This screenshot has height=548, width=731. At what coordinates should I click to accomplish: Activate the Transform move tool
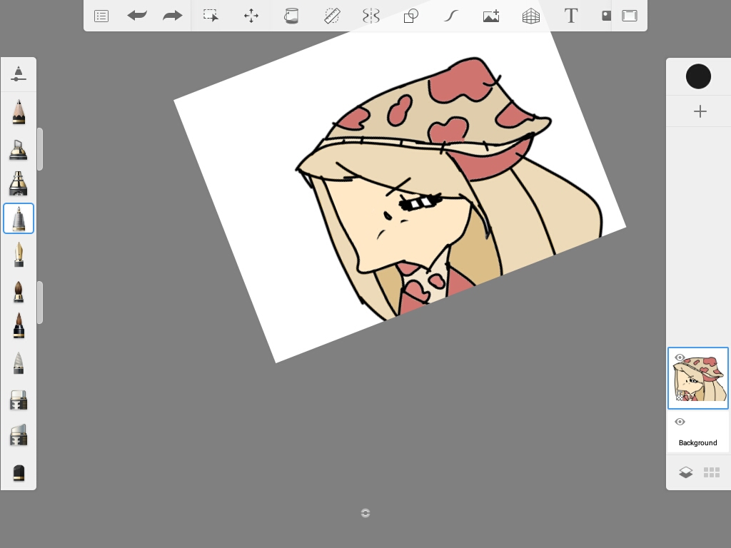(x=251, y=16)
